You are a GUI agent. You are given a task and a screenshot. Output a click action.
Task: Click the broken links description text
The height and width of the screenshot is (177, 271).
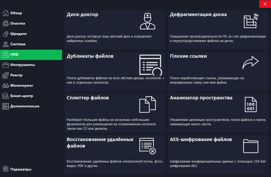[x=207, y=80]
